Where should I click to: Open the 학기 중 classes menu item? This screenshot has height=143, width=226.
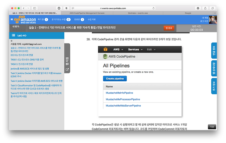(x=43, y=19)
